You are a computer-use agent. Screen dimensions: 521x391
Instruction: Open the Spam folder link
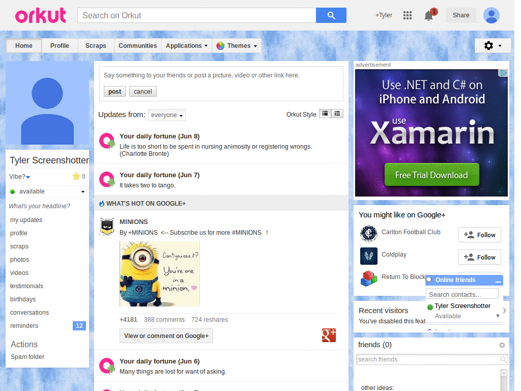click(x=27, y=357)
